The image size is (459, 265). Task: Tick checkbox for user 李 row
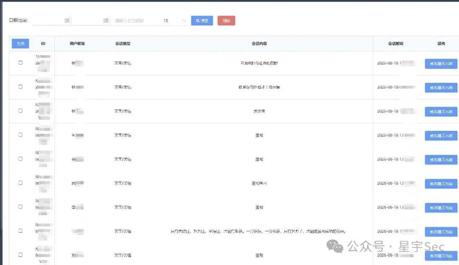tap(20, 206)
